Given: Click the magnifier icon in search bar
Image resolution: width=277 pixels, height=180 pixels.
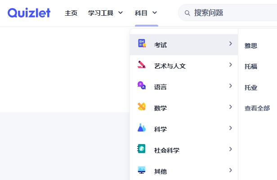Looking at the screenshot, I should [x=188, y=13].
